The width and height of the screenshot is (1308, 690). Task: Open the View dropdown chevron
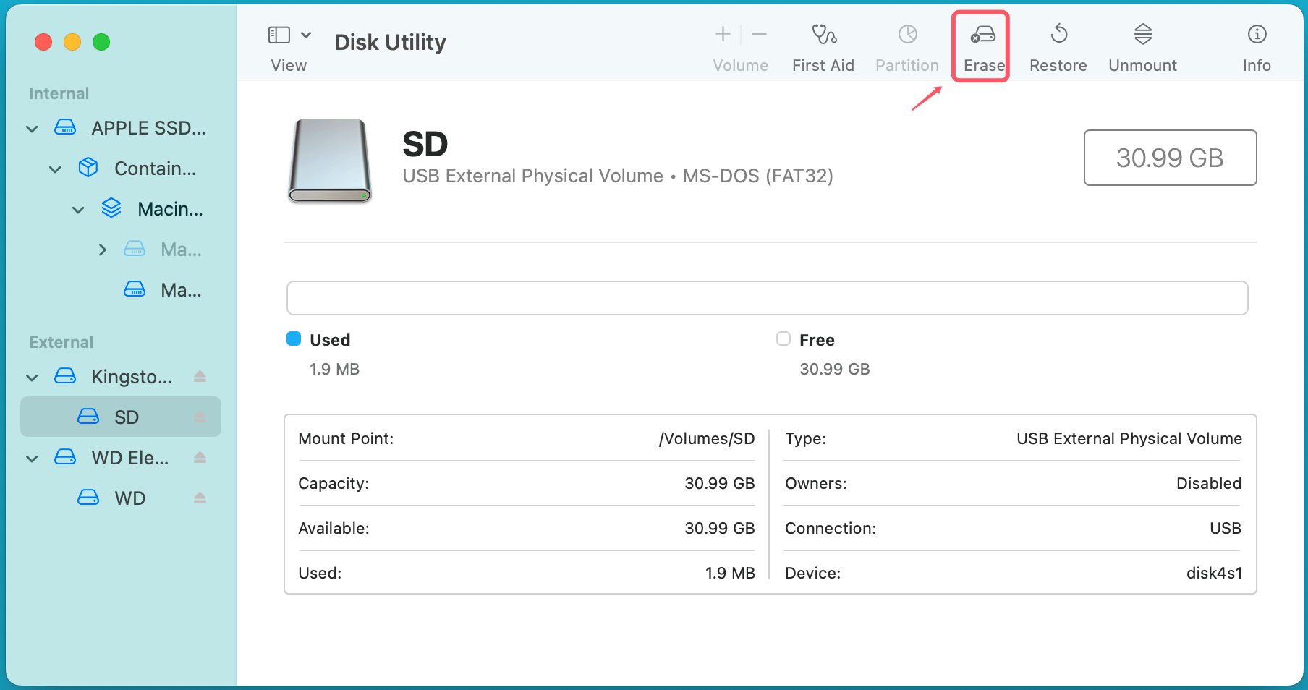pyautogui.click(x=307, y=33)
